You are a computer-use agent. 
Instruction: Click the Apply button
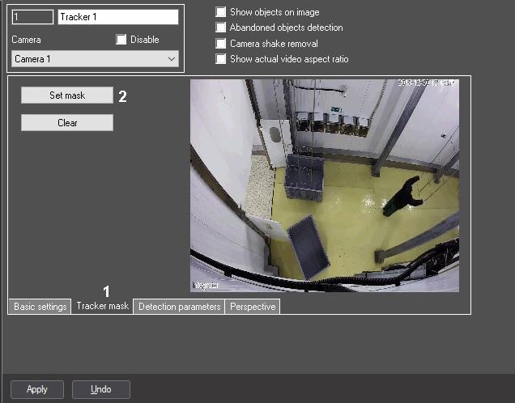coord(37,389)
